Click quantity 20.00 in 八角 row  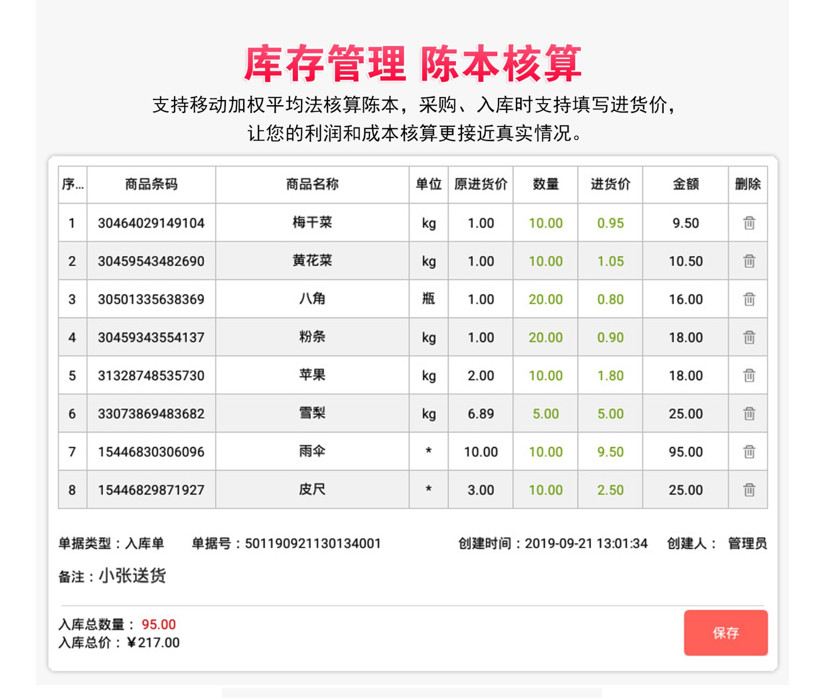tap(545, 300)
